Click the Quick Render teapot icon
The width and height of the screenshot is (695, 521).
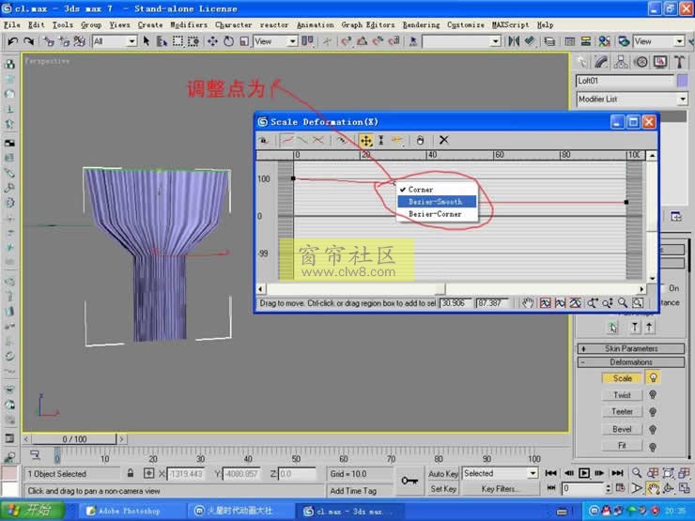624,41
